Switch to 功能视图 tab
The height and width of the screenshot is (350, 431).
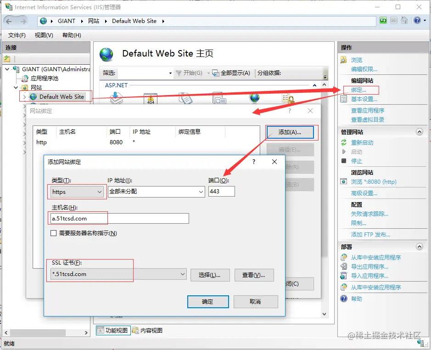pyautogui.click(x=113, y=330)
